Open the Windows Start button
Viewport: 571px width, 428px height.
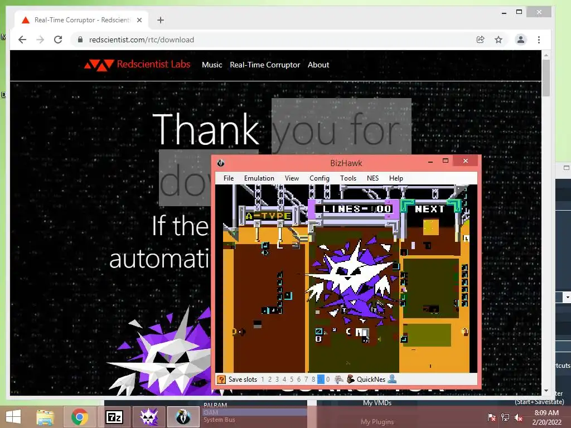coord(13,417)
